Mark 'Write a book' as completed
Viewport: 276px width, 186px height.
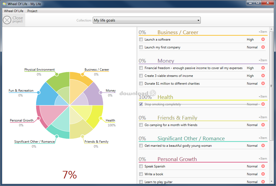[141, 174]
